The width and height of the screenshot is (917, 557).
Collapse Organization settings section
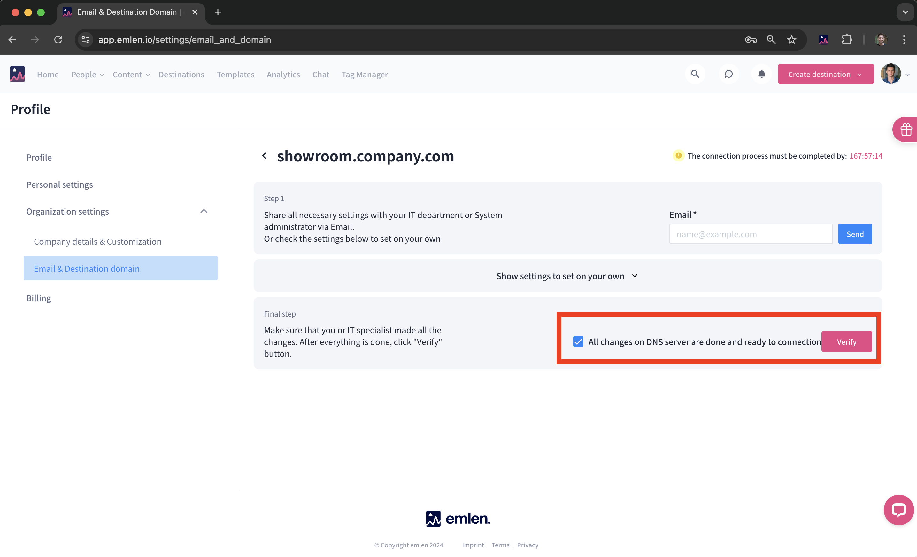204,211
